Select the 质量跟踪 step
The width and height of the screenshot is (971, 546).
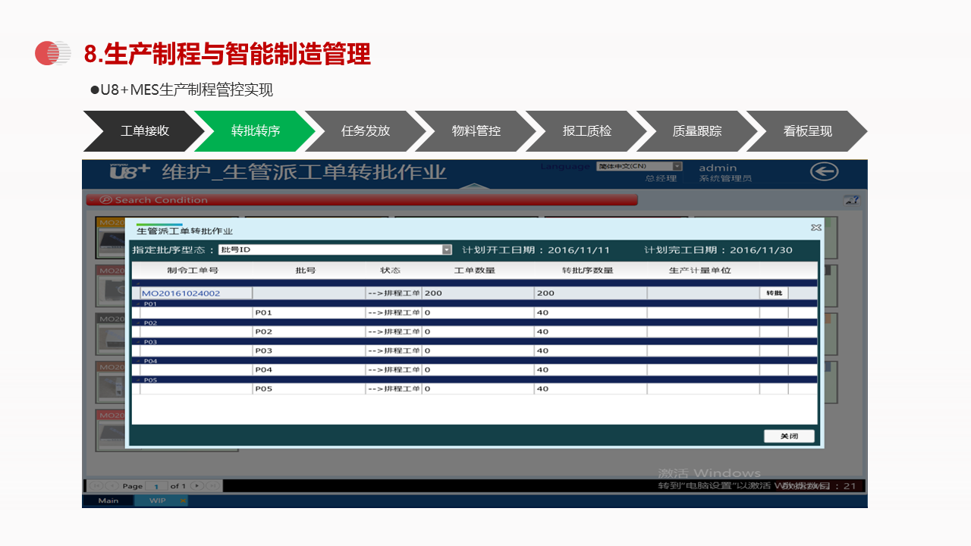point(696,131)
